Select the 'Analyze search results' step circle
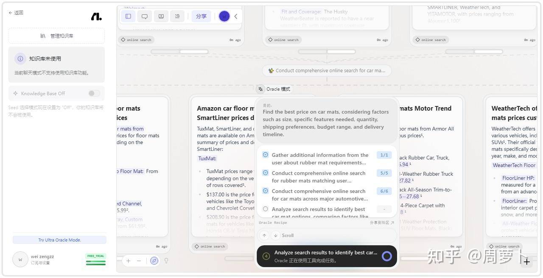The width and height of the screenshot is (543, 278). pyautogui.click(x=266, y=209)
